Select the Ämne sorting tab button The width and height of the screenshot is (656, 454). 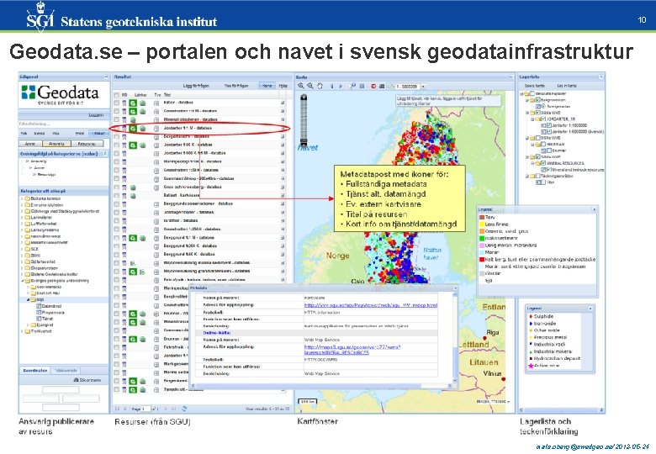(x=30, y=144)
